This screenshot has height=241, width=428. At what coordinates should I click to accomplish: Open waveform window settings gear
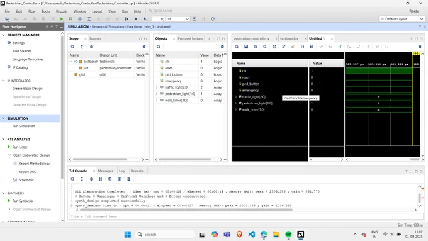point(420,47)
